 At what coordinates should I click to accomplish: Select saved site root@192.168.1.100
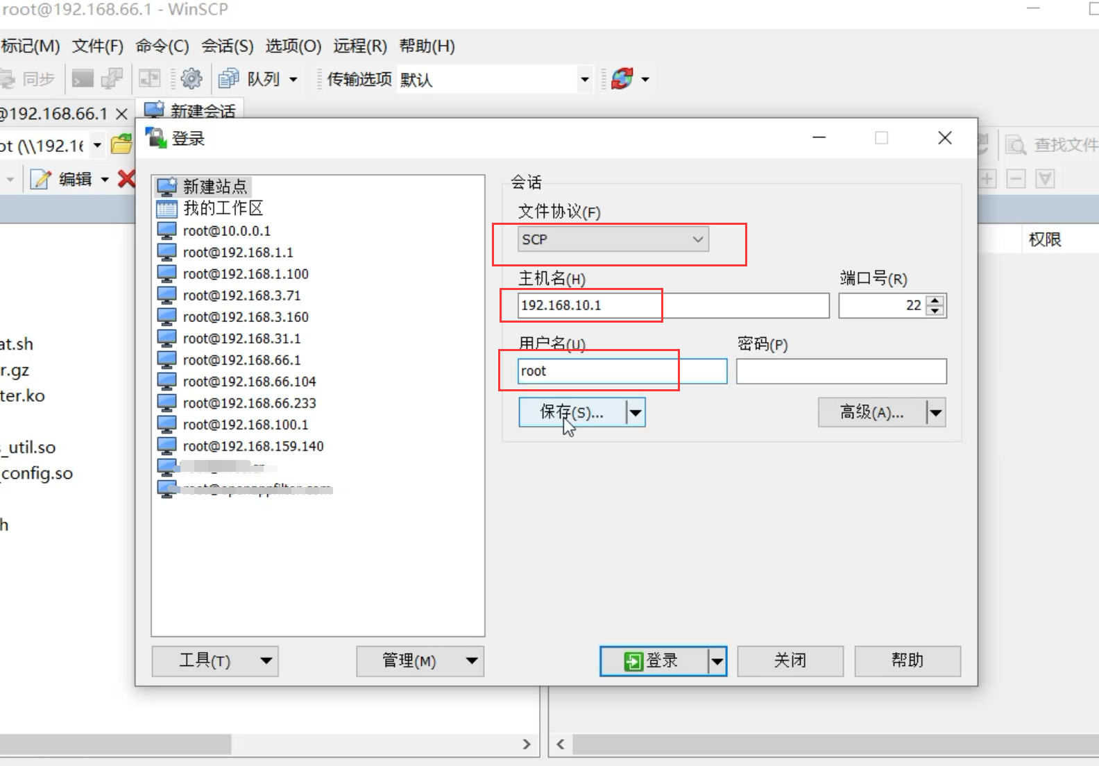(x=233, y=273)
